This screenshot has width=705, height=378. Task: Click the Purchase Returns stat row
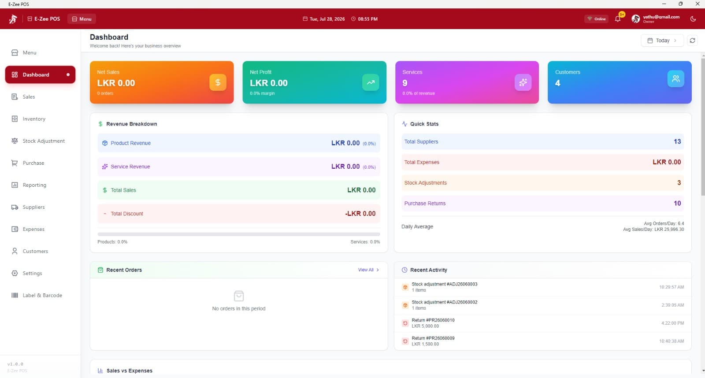pyautogui.click(x=542, y=204)
